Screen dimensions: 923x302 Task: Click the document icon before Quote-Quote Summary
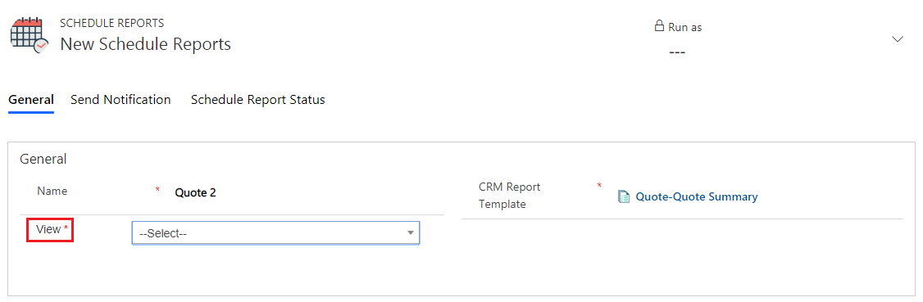pos(623,196)
